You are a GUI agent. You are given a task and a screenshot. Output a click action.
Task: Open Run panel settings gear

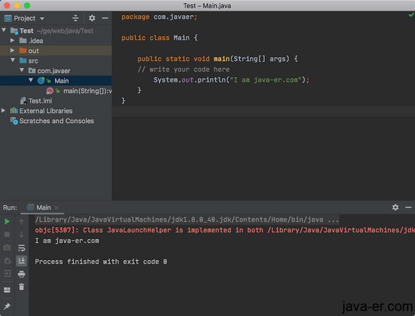point(395,207)
